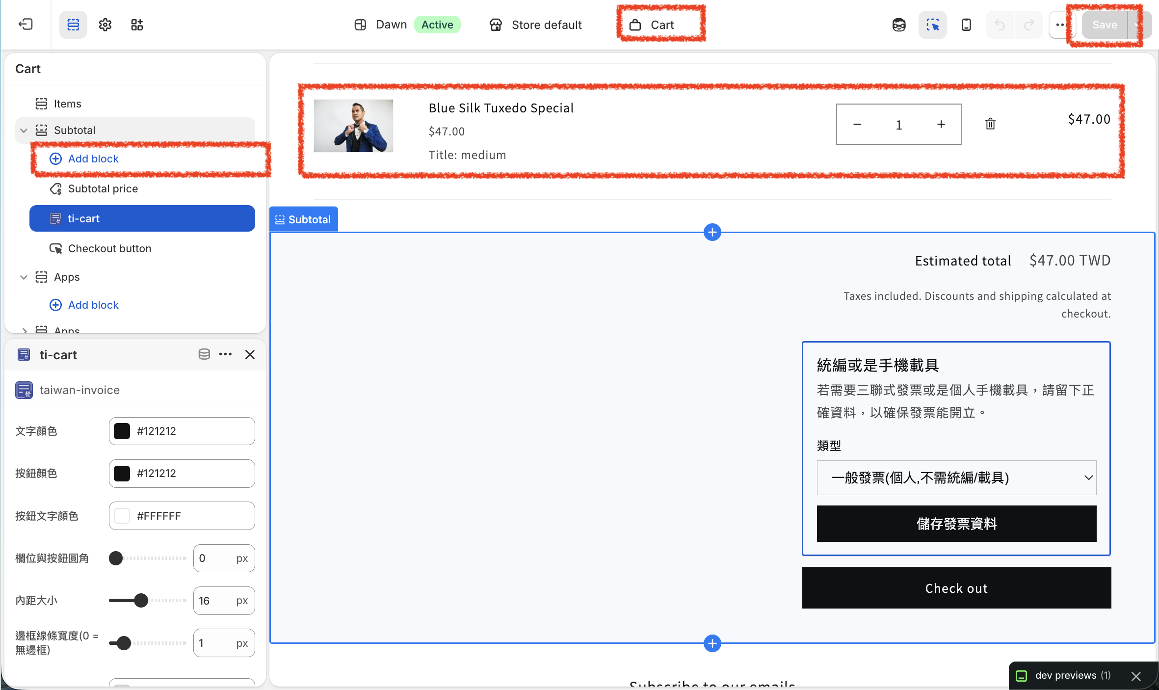The width and height of the screenshot is (1159, 690).
Task: Switch to mobile preview icon
Action: coord(966,25)
